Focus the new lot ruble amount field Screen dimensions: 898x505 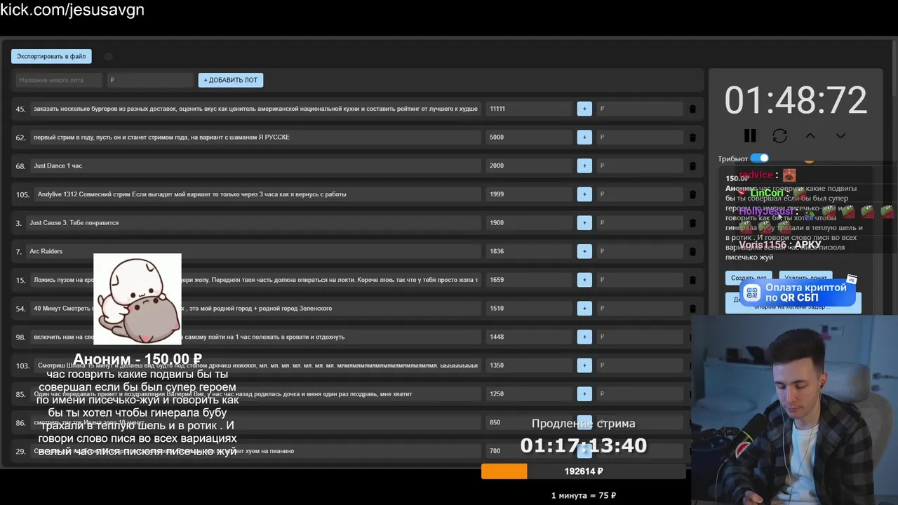(150, 80)
